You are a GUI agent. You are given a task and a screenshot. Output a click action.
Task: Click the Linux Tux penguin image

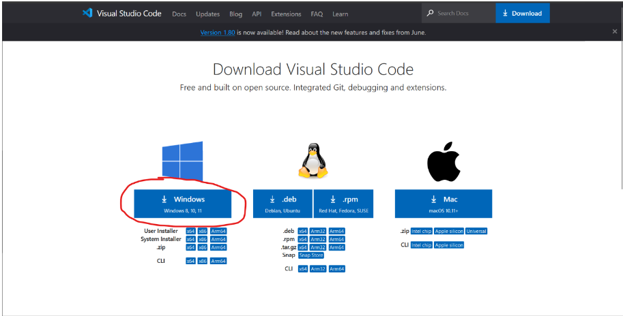click(x=313, y=160)
